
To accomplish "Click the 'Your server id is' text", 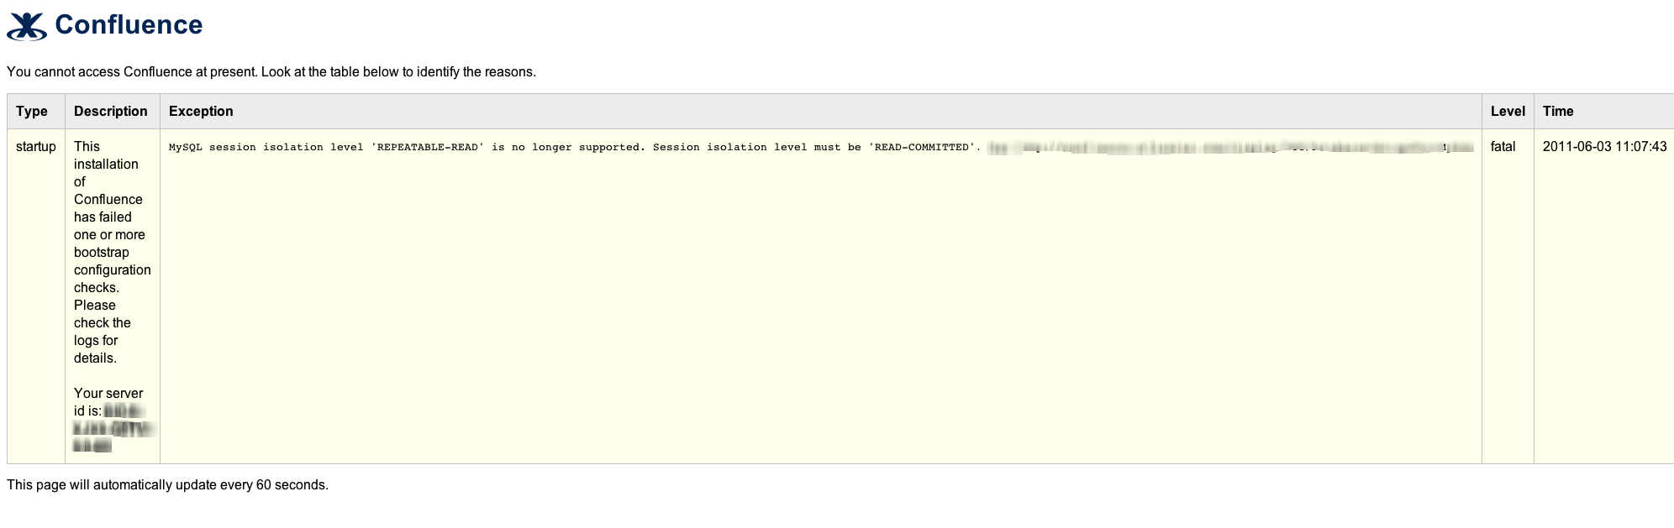I will tap(108, 402).
